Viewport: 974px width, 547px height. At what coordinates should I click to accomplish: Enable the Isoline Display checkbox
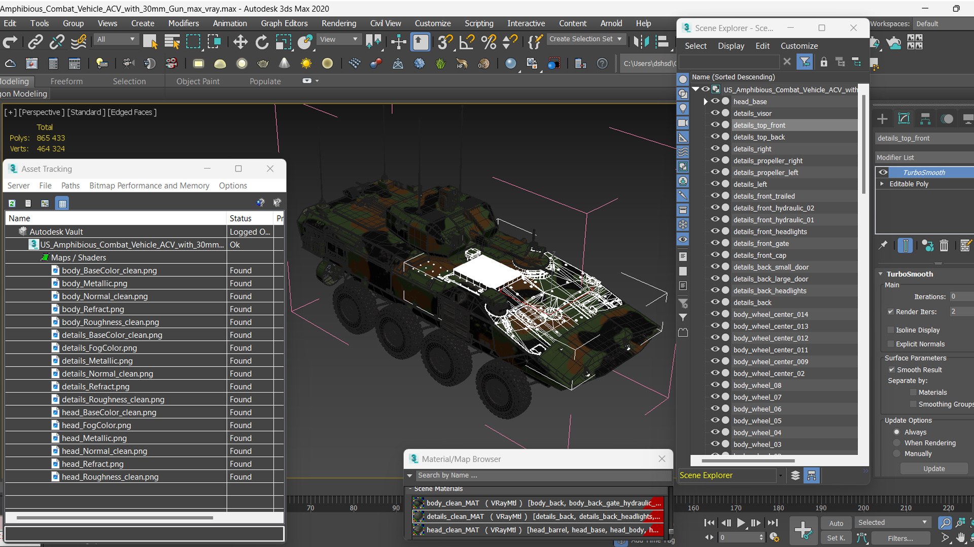890,330
